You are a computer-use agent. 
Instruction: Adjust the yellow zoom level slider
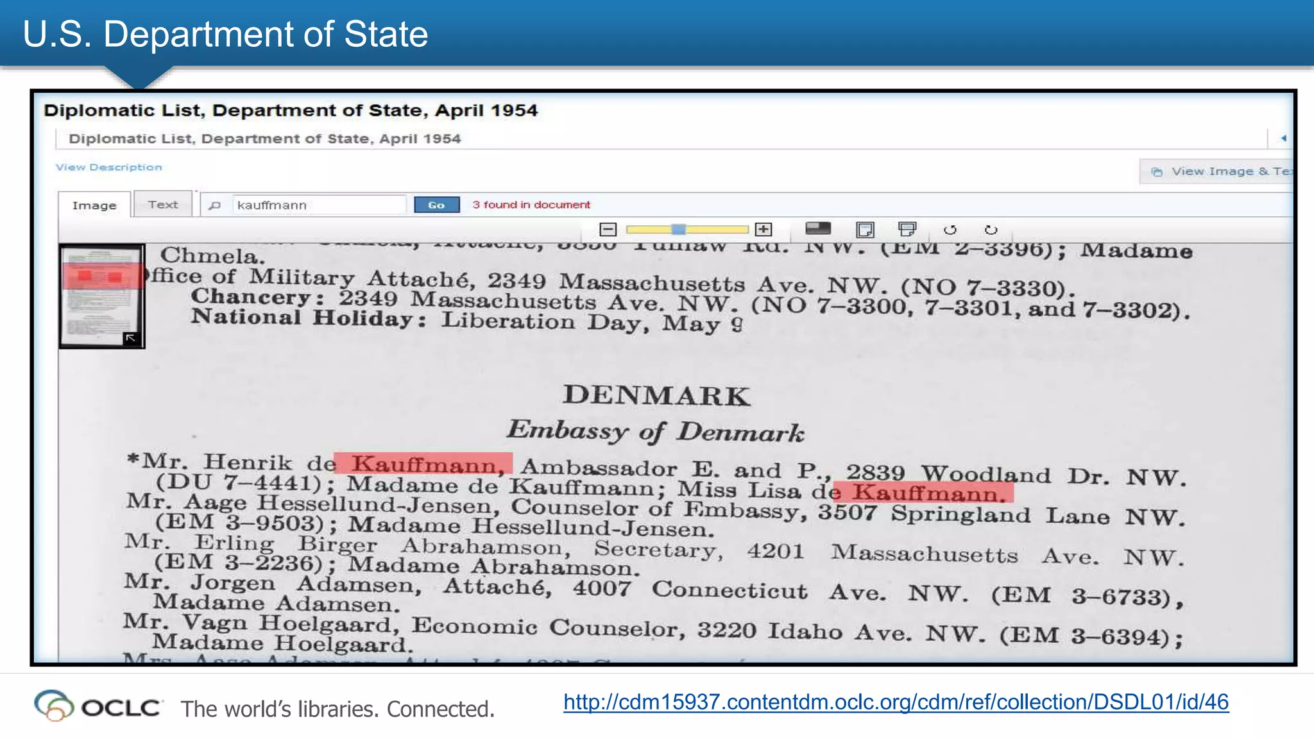pos(687,229)
